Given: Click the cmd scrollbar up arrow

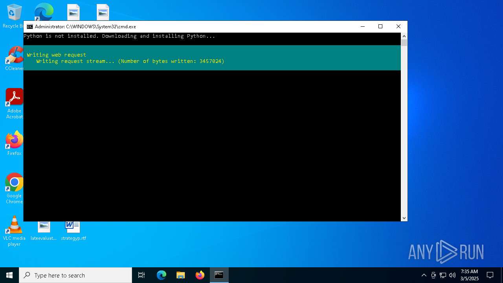Looking at the screenshot, I should coord(404,36).
